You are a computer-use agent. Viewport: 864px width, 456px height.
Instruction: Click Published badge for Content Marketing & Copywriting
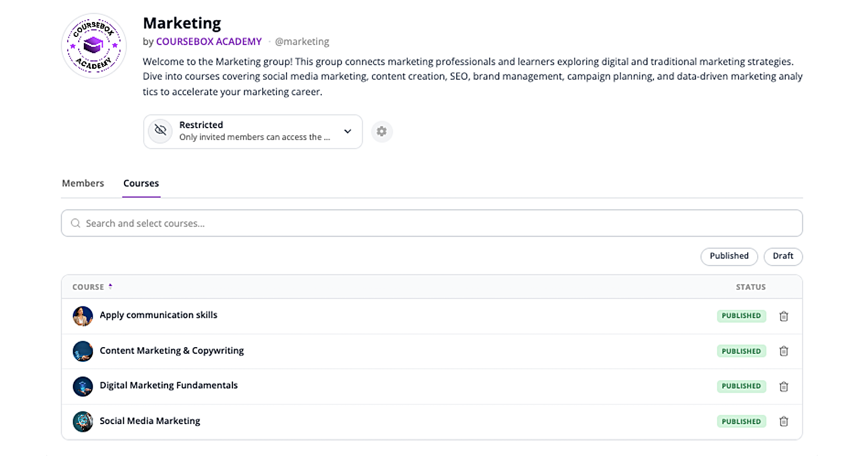point(741,351)
